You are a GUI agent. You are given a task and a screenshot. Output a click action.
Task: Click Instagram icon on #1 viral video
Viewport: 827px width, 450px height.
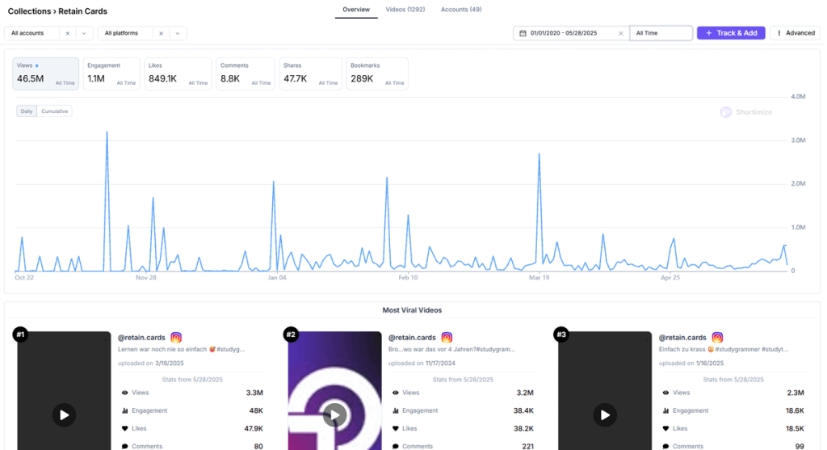[x=176, y=338]
